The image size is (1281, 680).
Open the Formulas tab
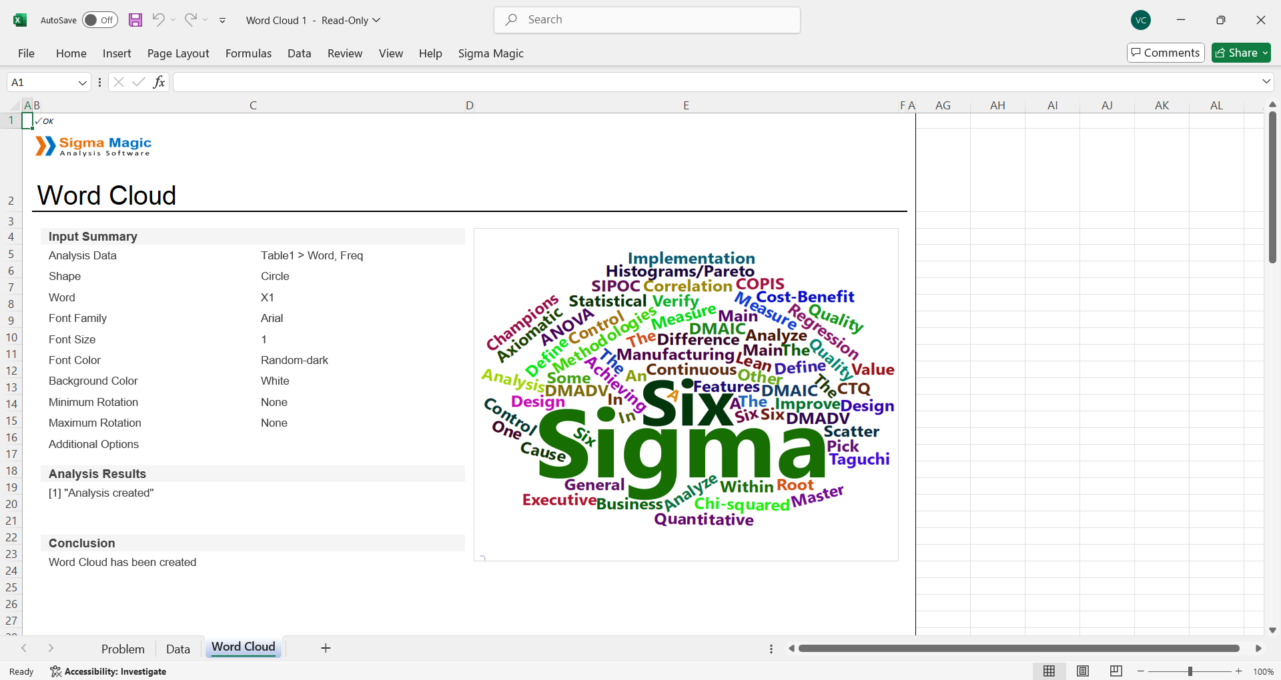click(x=248, y=53)
